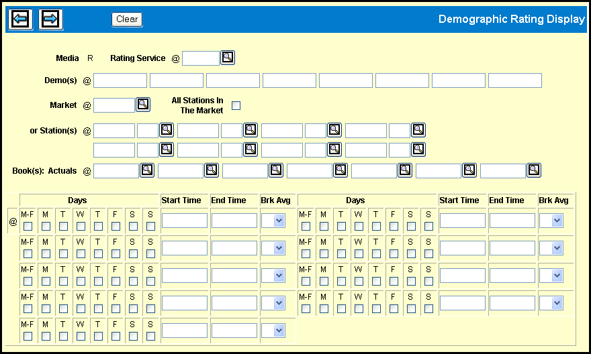The height and width of the screenshot is (354, 591).
Task: Click End Time field in first right row
Action: click(x=512, y=221)
